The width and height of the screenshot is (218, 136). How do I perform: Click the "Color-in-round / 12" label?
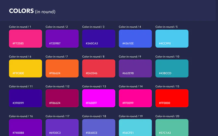point(57,86)
